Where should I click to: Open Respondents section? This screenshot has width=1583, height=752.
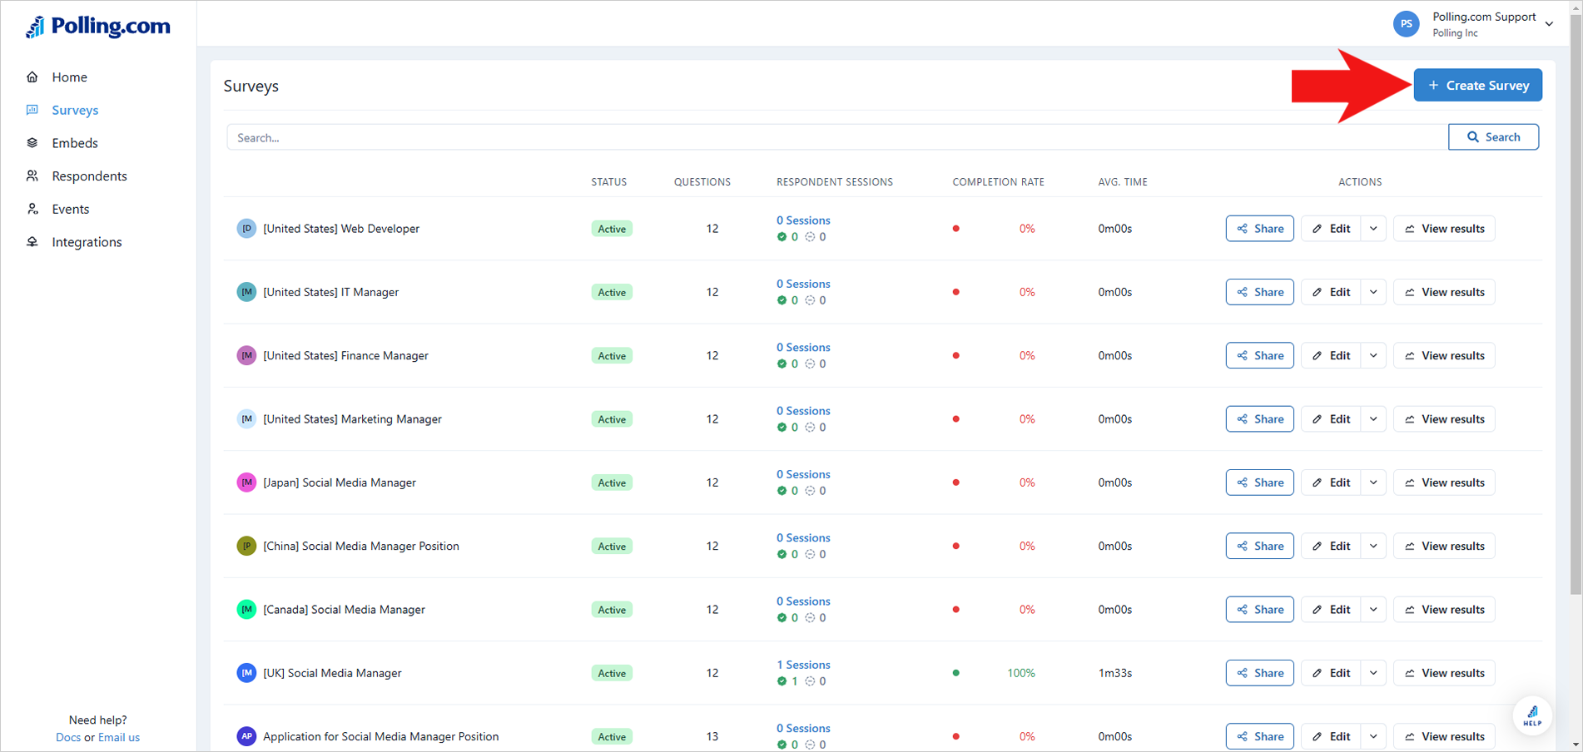click(89, 176)
